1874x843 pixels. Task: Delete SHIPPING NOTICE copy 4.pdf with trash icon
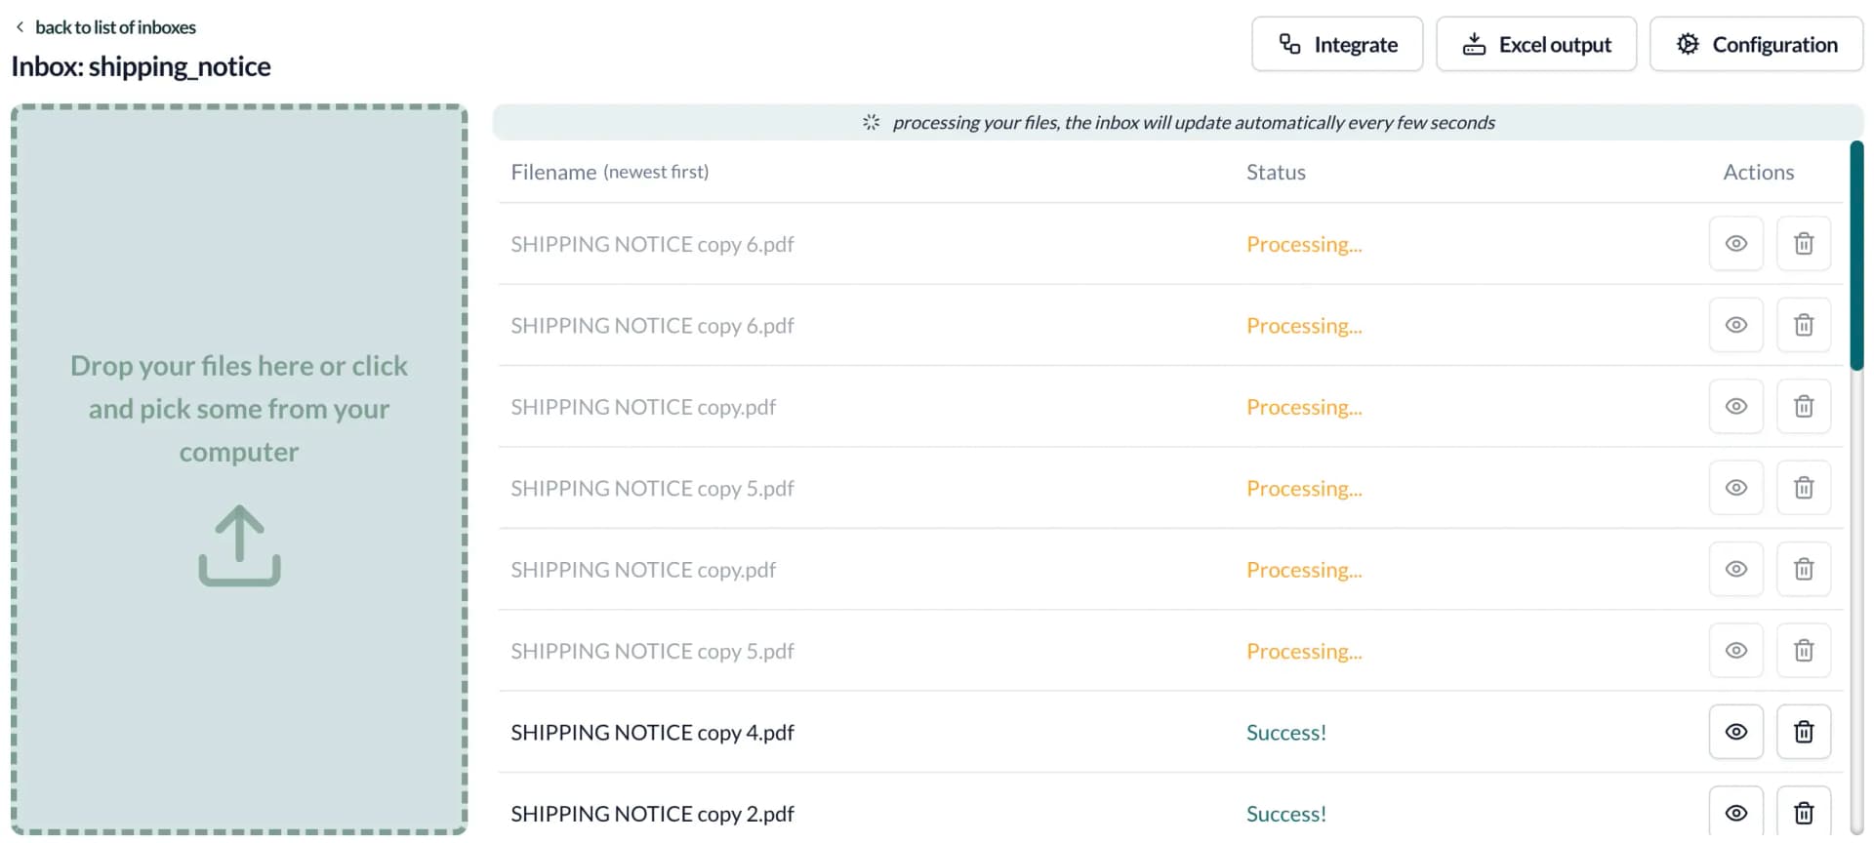pyautogui.click(x=1804, y=732)
